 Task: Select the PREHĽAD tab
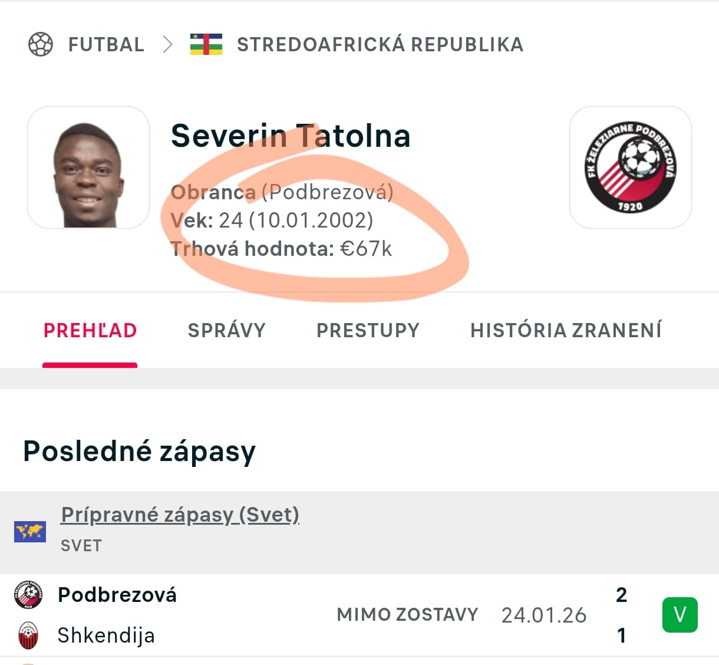coord(90,330)
